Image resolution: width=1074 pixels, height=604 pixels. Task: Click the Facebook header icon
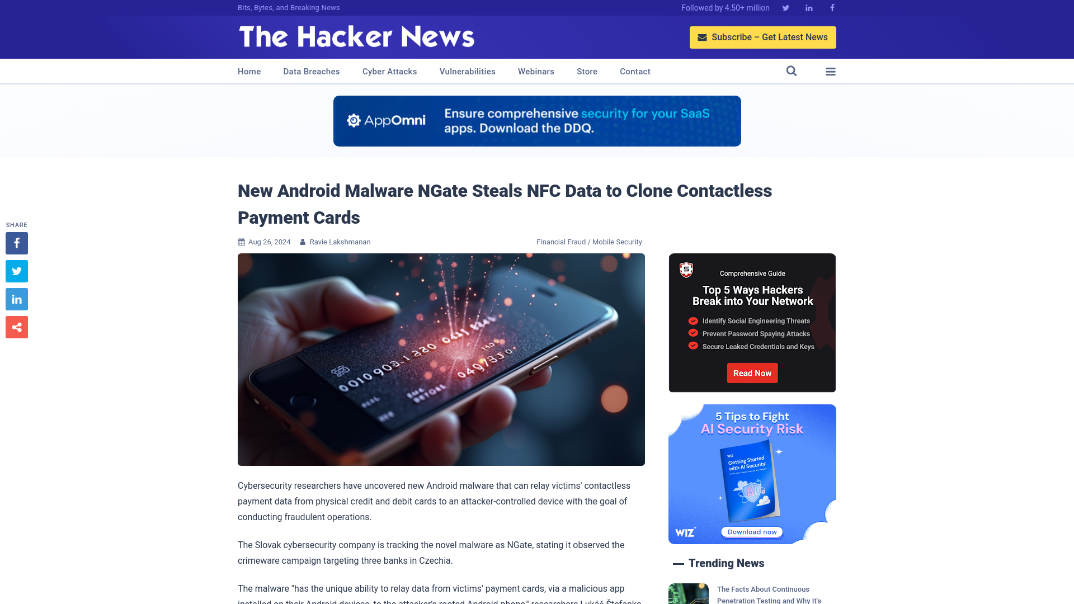[x=832, y=7]
